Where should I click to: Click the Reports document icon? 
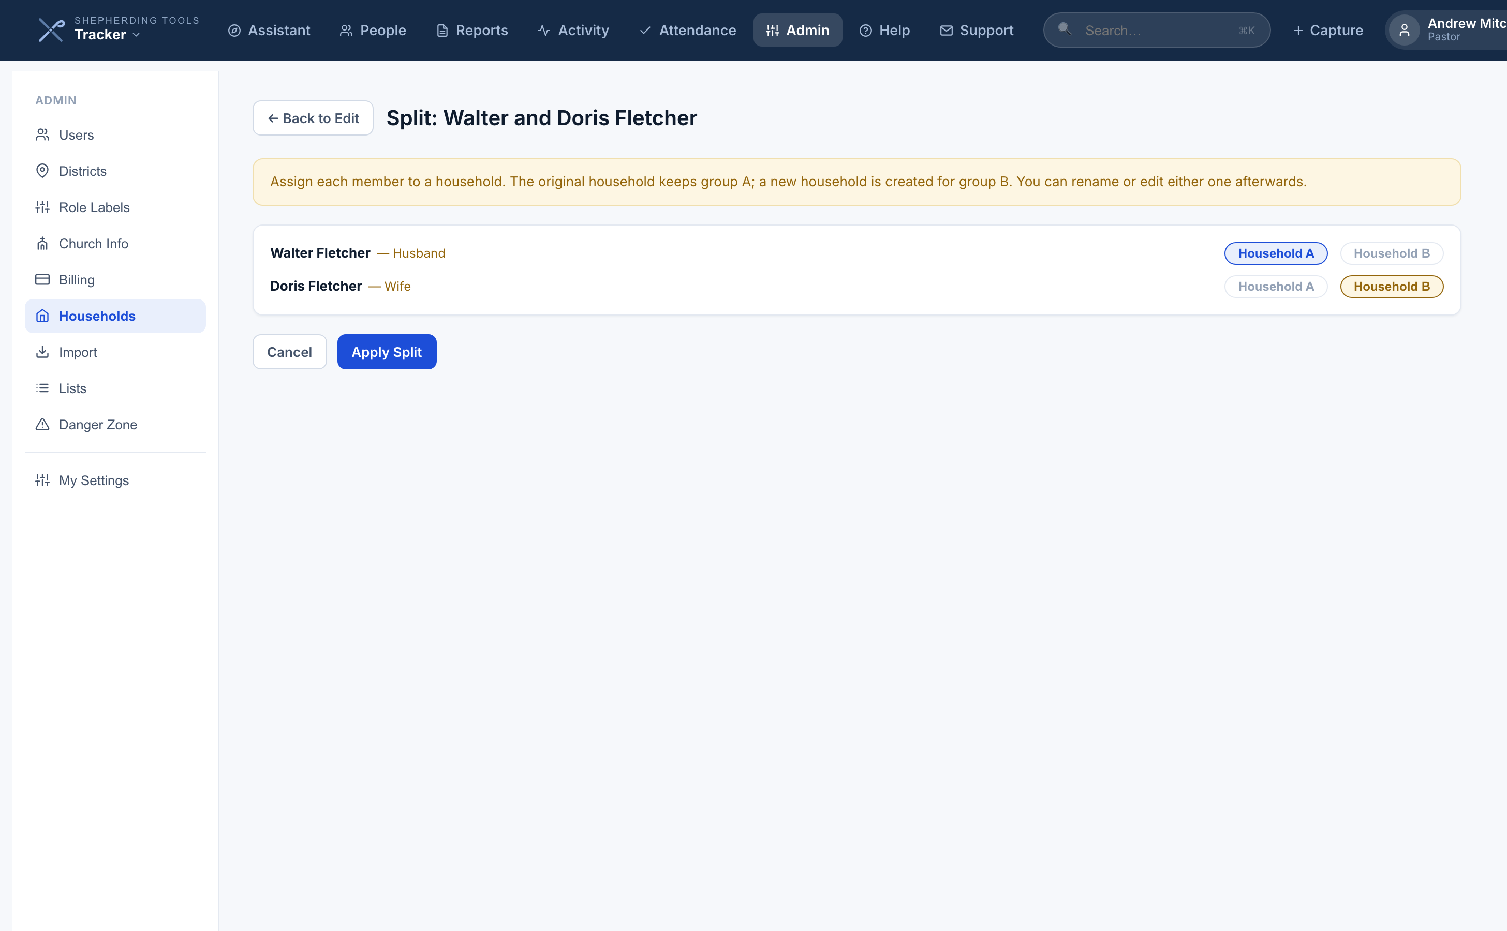tap(442, 30)
